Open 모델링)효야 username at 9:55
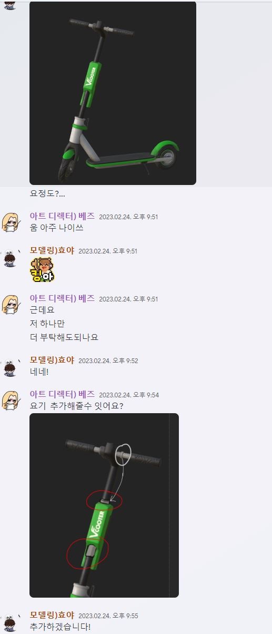The image size is (272, 634). click(52, 615)
